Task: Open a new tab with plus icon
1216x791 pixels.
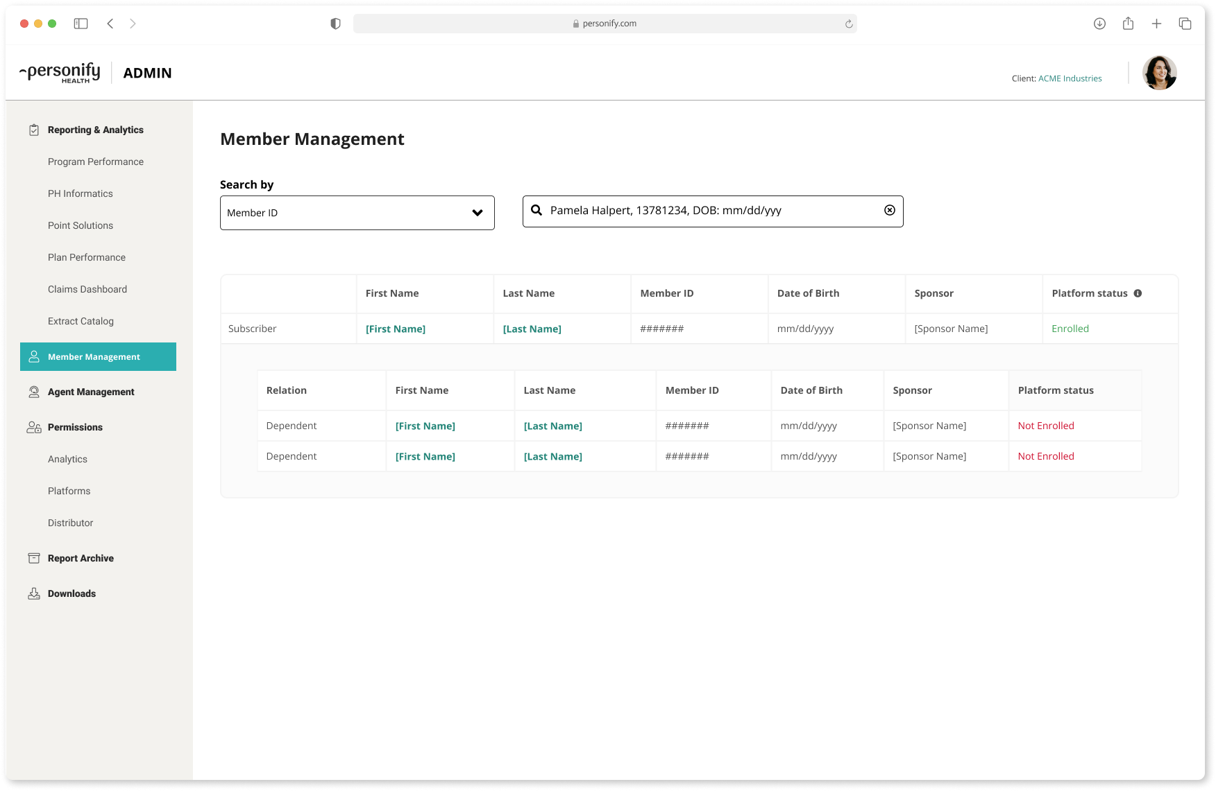Action: 1156,24
